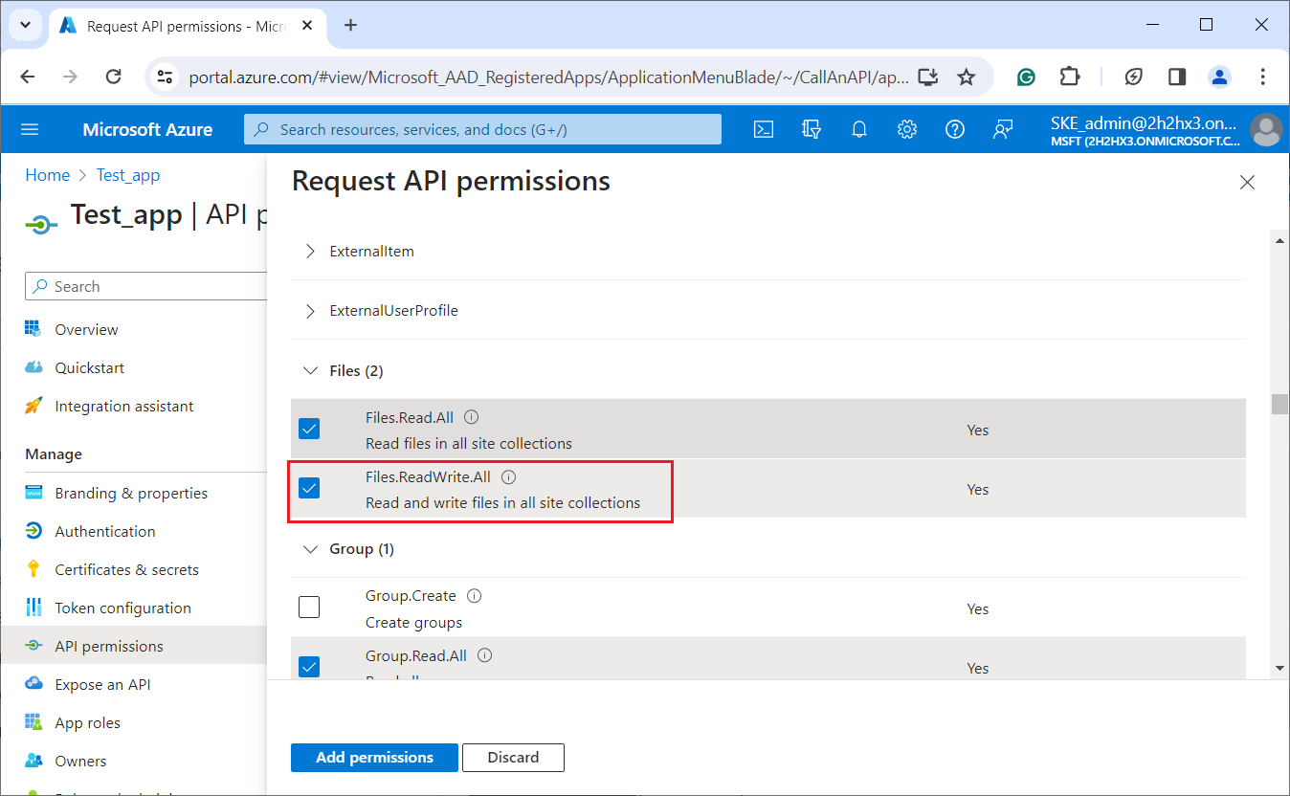Uncheck the Files.ReadWrite.All checkbox

pyautogui.click(x=309, y=488)
